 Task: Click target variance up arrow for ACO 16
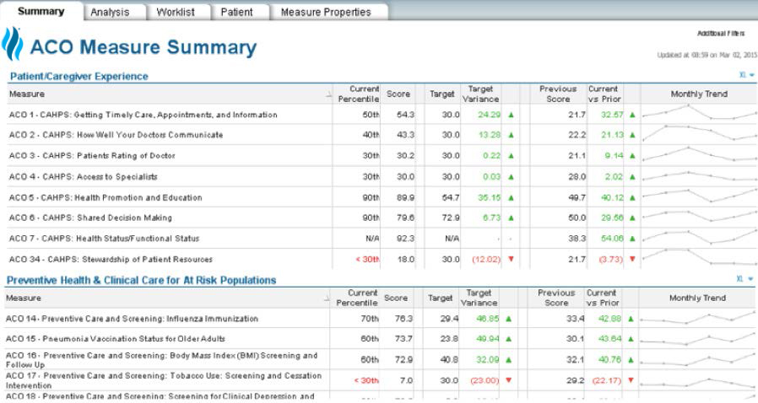click(x=508, y=359)
